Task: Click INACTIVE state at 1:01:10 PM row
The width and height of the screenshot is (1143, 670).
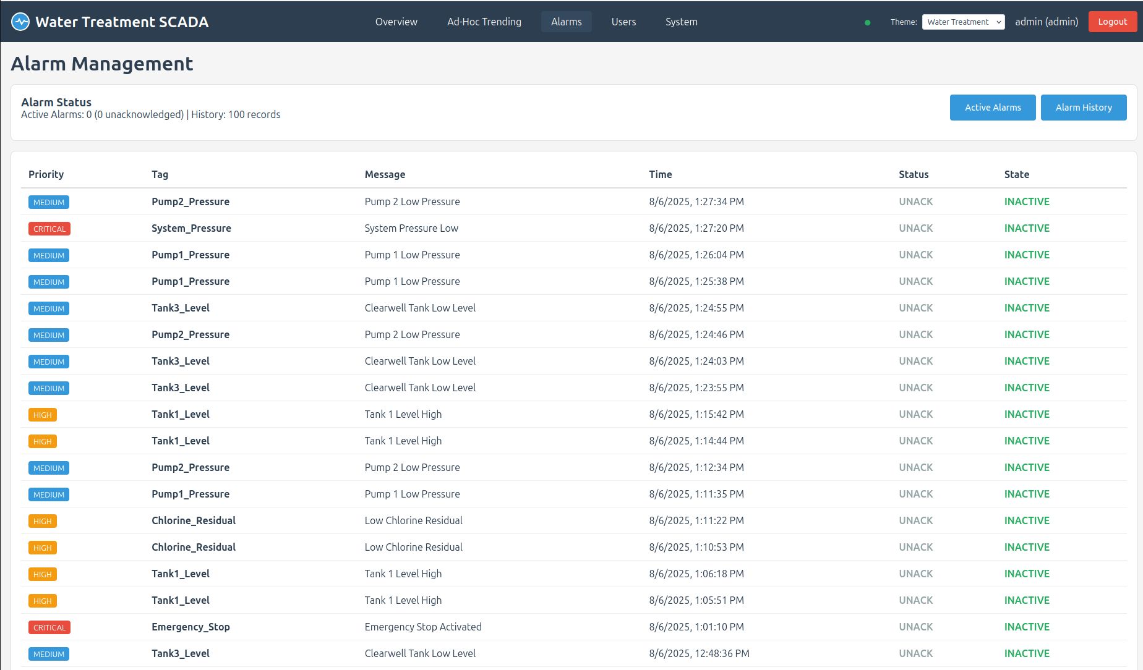Action: tap(1027, 627)
